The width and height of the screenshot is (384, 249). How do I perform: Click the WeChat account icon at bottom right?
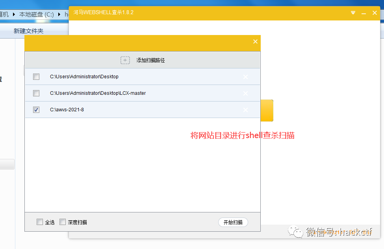tap(295, 232)
